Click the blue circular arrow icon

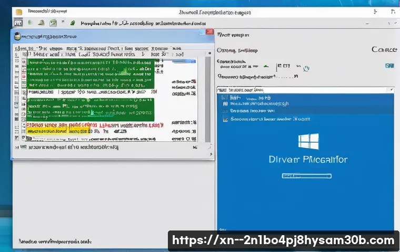pyautogui.click(x=306, y=68)
